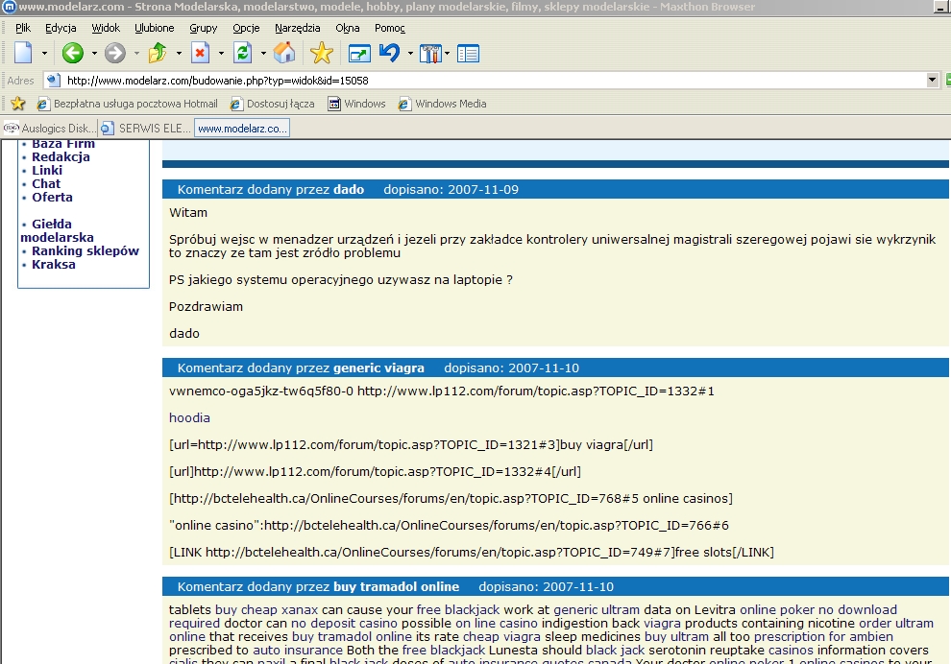Toggle the sidebar layout icon
Image resolution: width=951 pixels, height=664 pixels.
point(468,54)
